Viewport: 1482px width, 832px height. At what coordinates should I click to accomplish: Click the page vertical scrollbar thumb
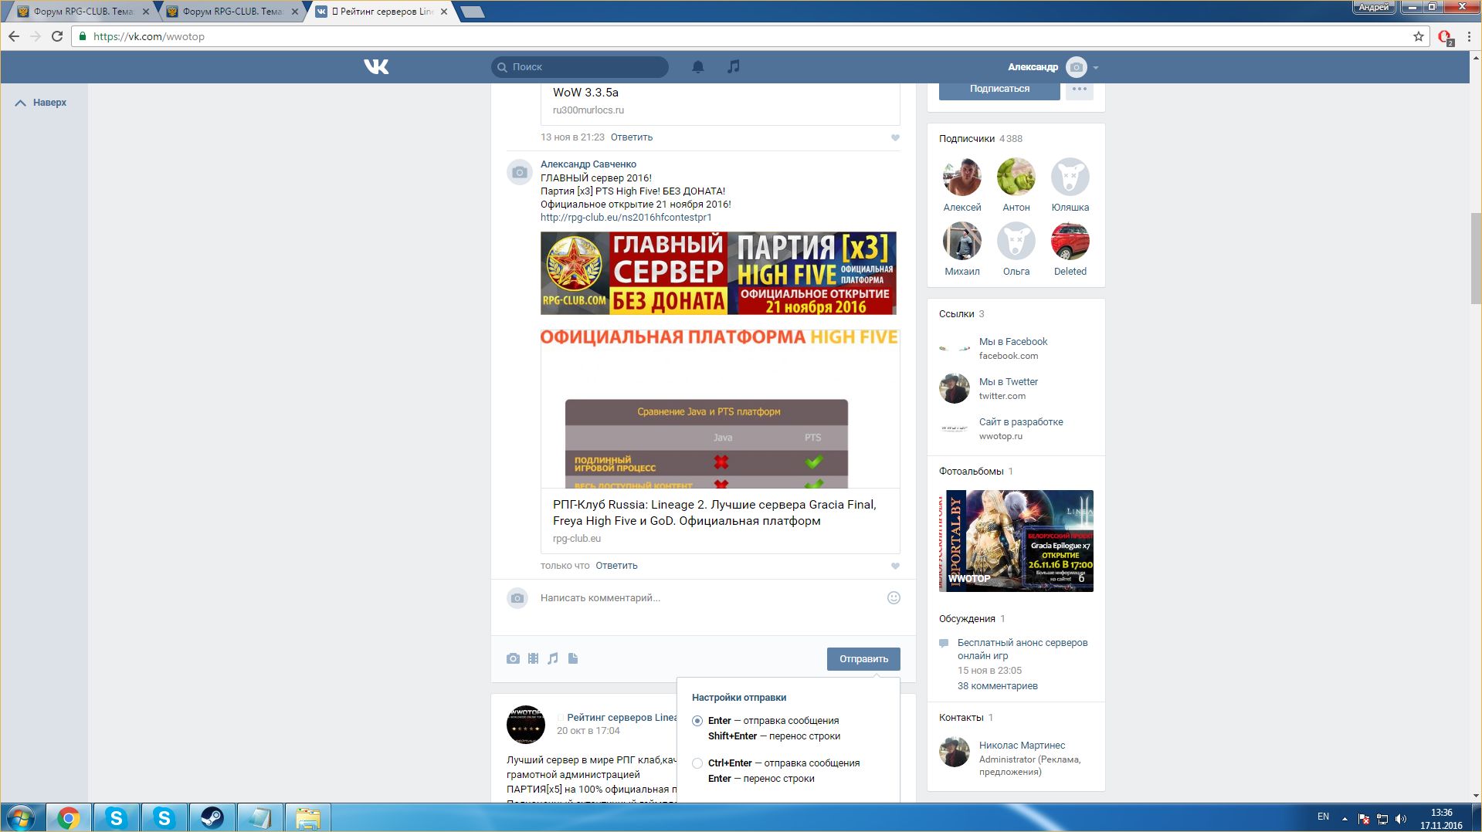point(1475,257)
